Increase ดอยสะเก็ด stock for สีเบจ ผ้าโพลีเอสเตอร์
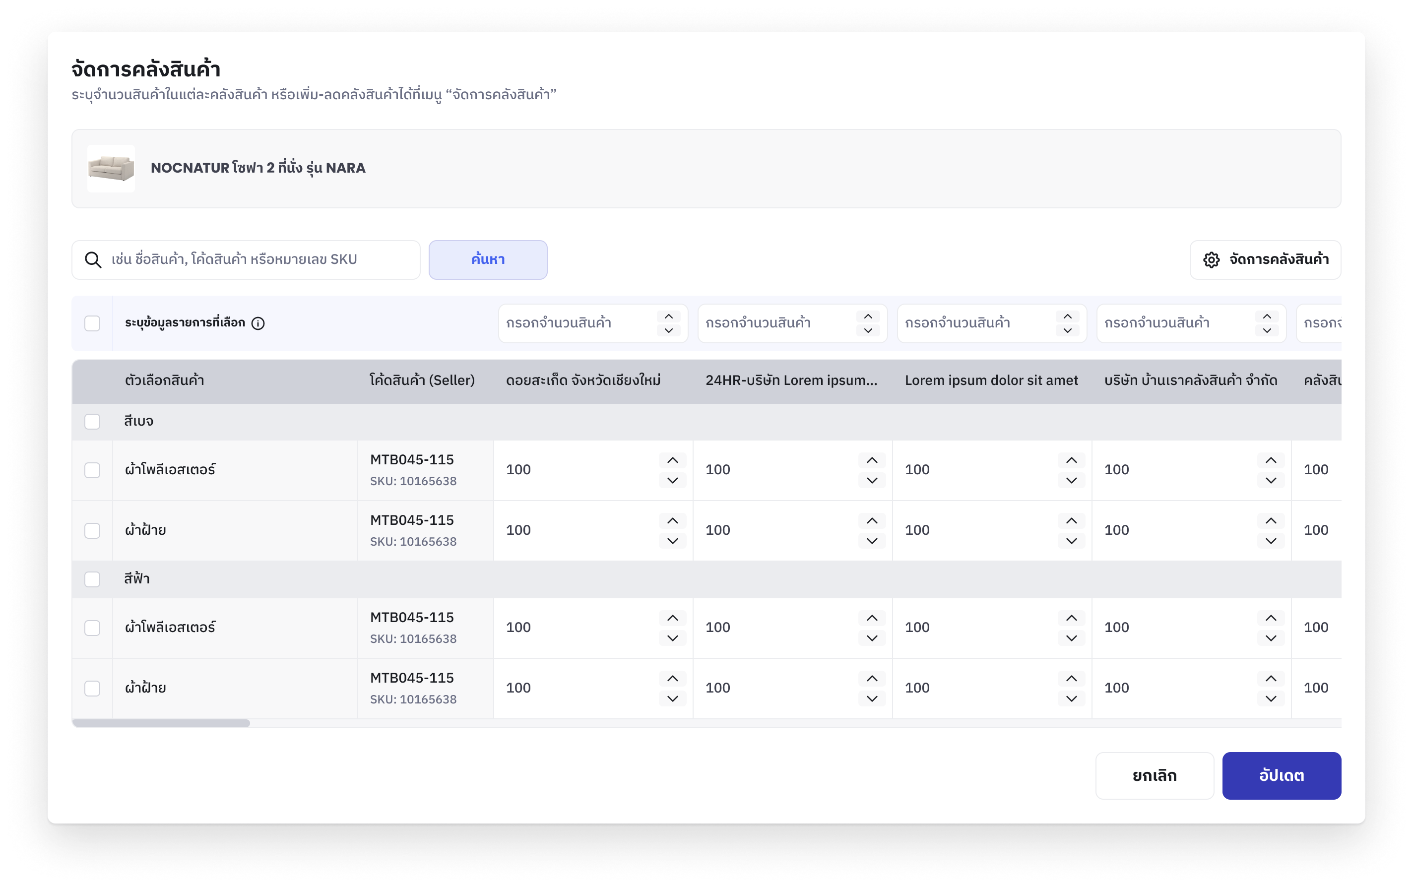The width and height of the screenshot is (1413, 887). 673,460
